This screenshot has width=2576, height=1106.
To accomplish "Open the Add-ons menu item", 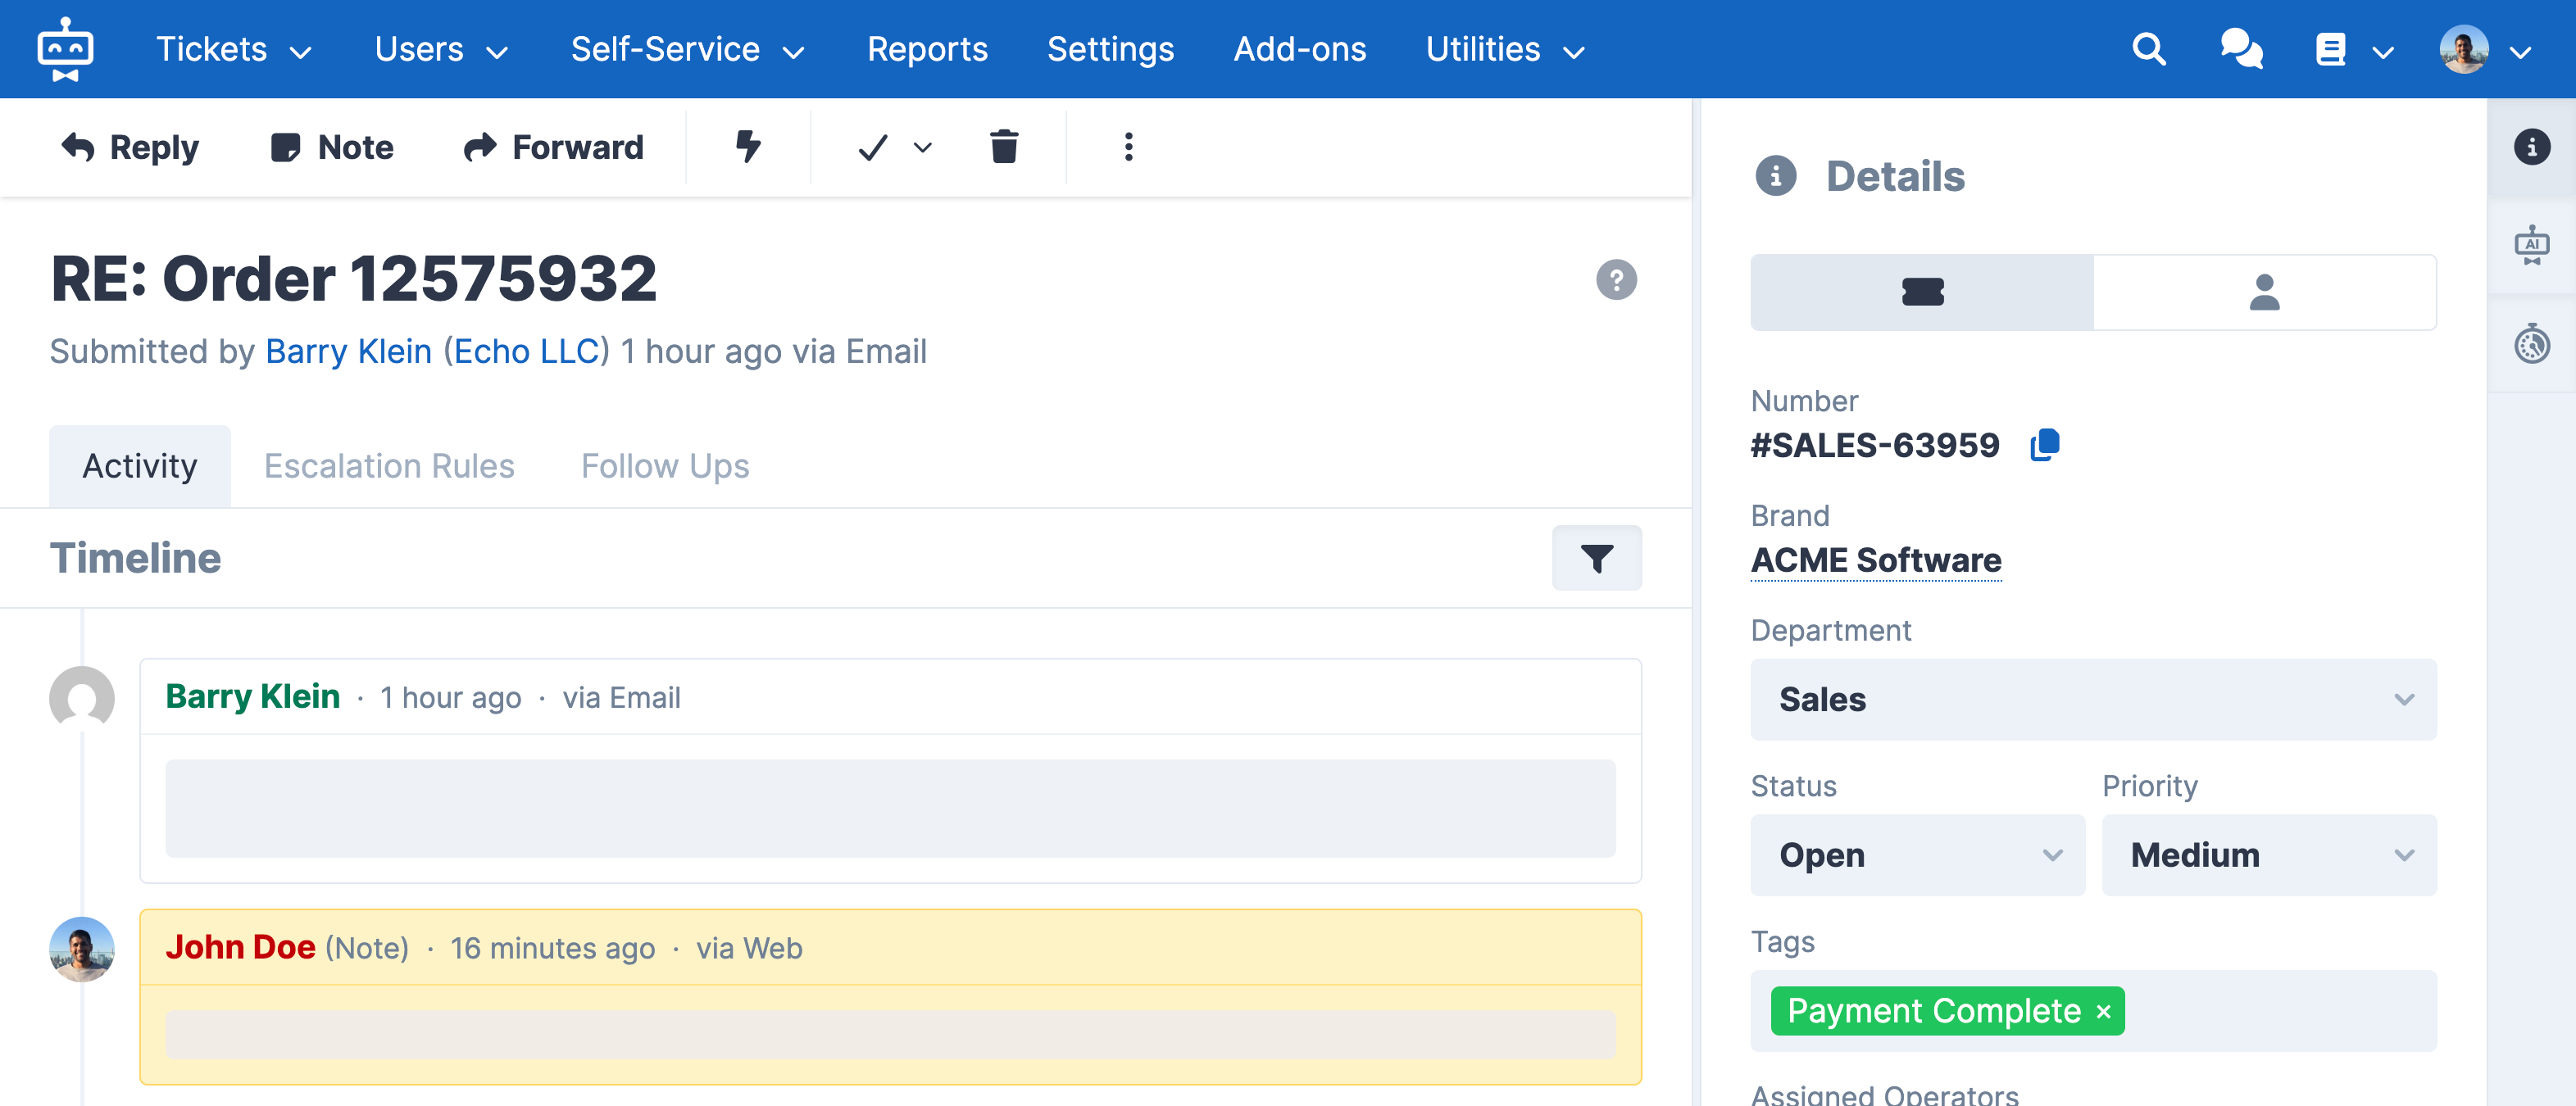I will tap(1299, 49).
